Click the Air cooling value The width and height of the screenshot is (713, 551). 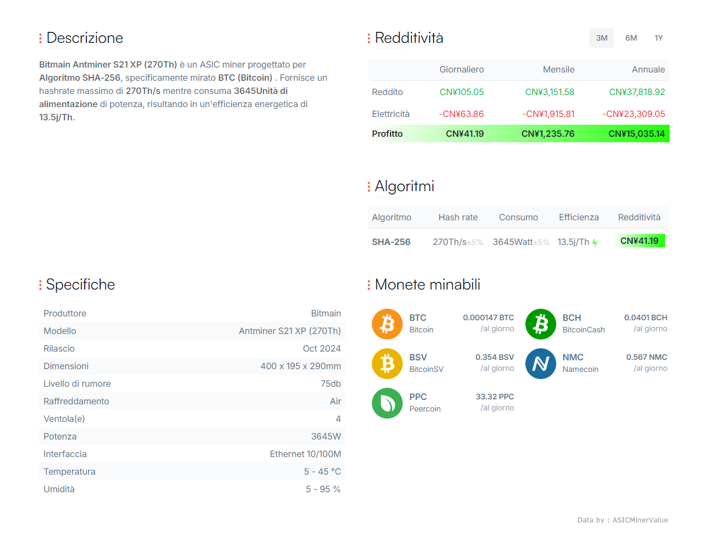[x=336, y=401]
